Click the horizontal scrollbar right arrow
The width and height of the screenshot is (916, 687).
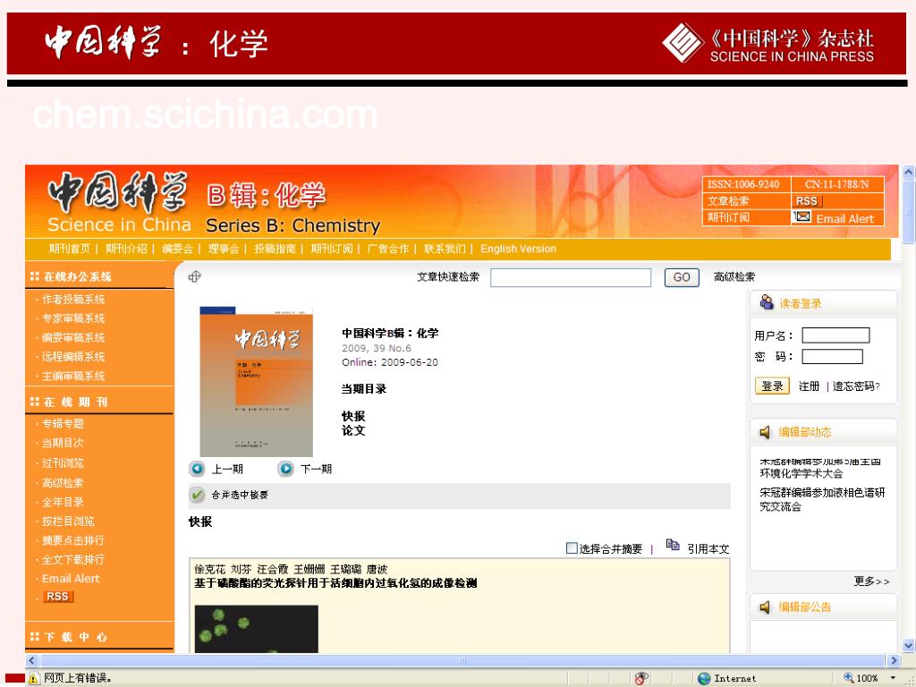tap(894, 661)
